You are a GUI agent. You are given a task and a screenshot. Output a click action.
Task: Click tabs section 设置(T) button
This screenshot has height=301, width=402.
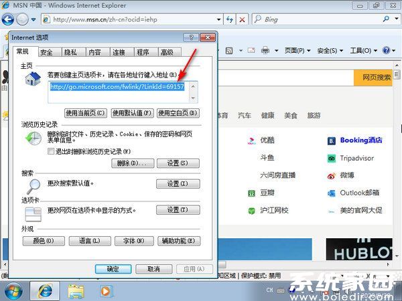pyautogui.click(x=178, y=210)
